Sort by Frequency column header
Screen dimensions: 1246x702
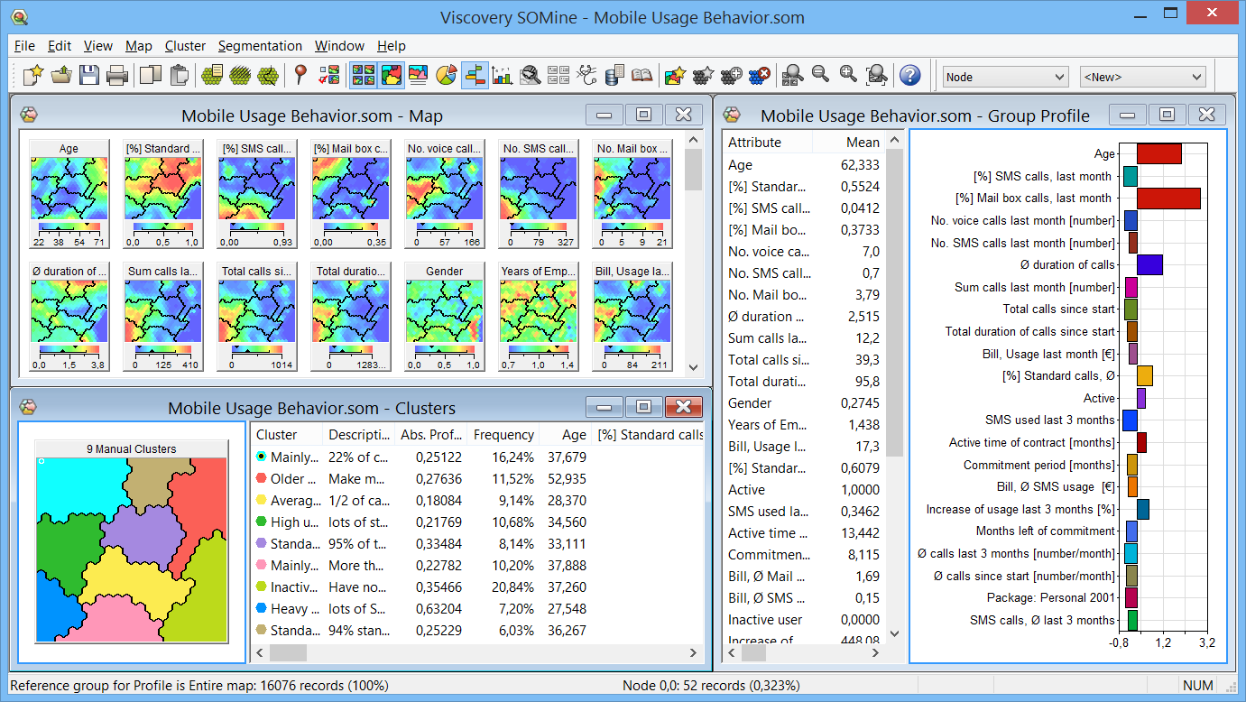pyautogui.click(x=503, y=435)
